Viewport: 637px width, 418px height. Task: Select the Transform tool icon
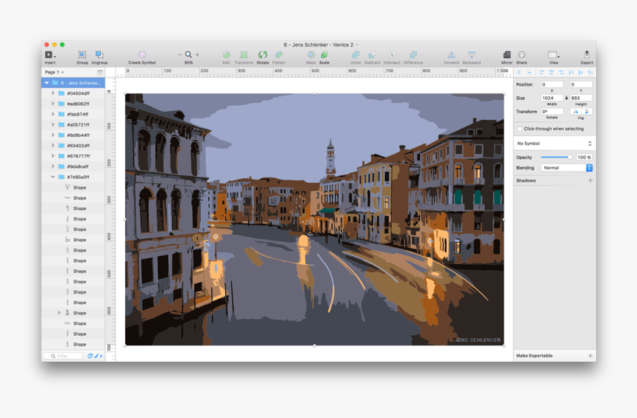pos(244,55)
